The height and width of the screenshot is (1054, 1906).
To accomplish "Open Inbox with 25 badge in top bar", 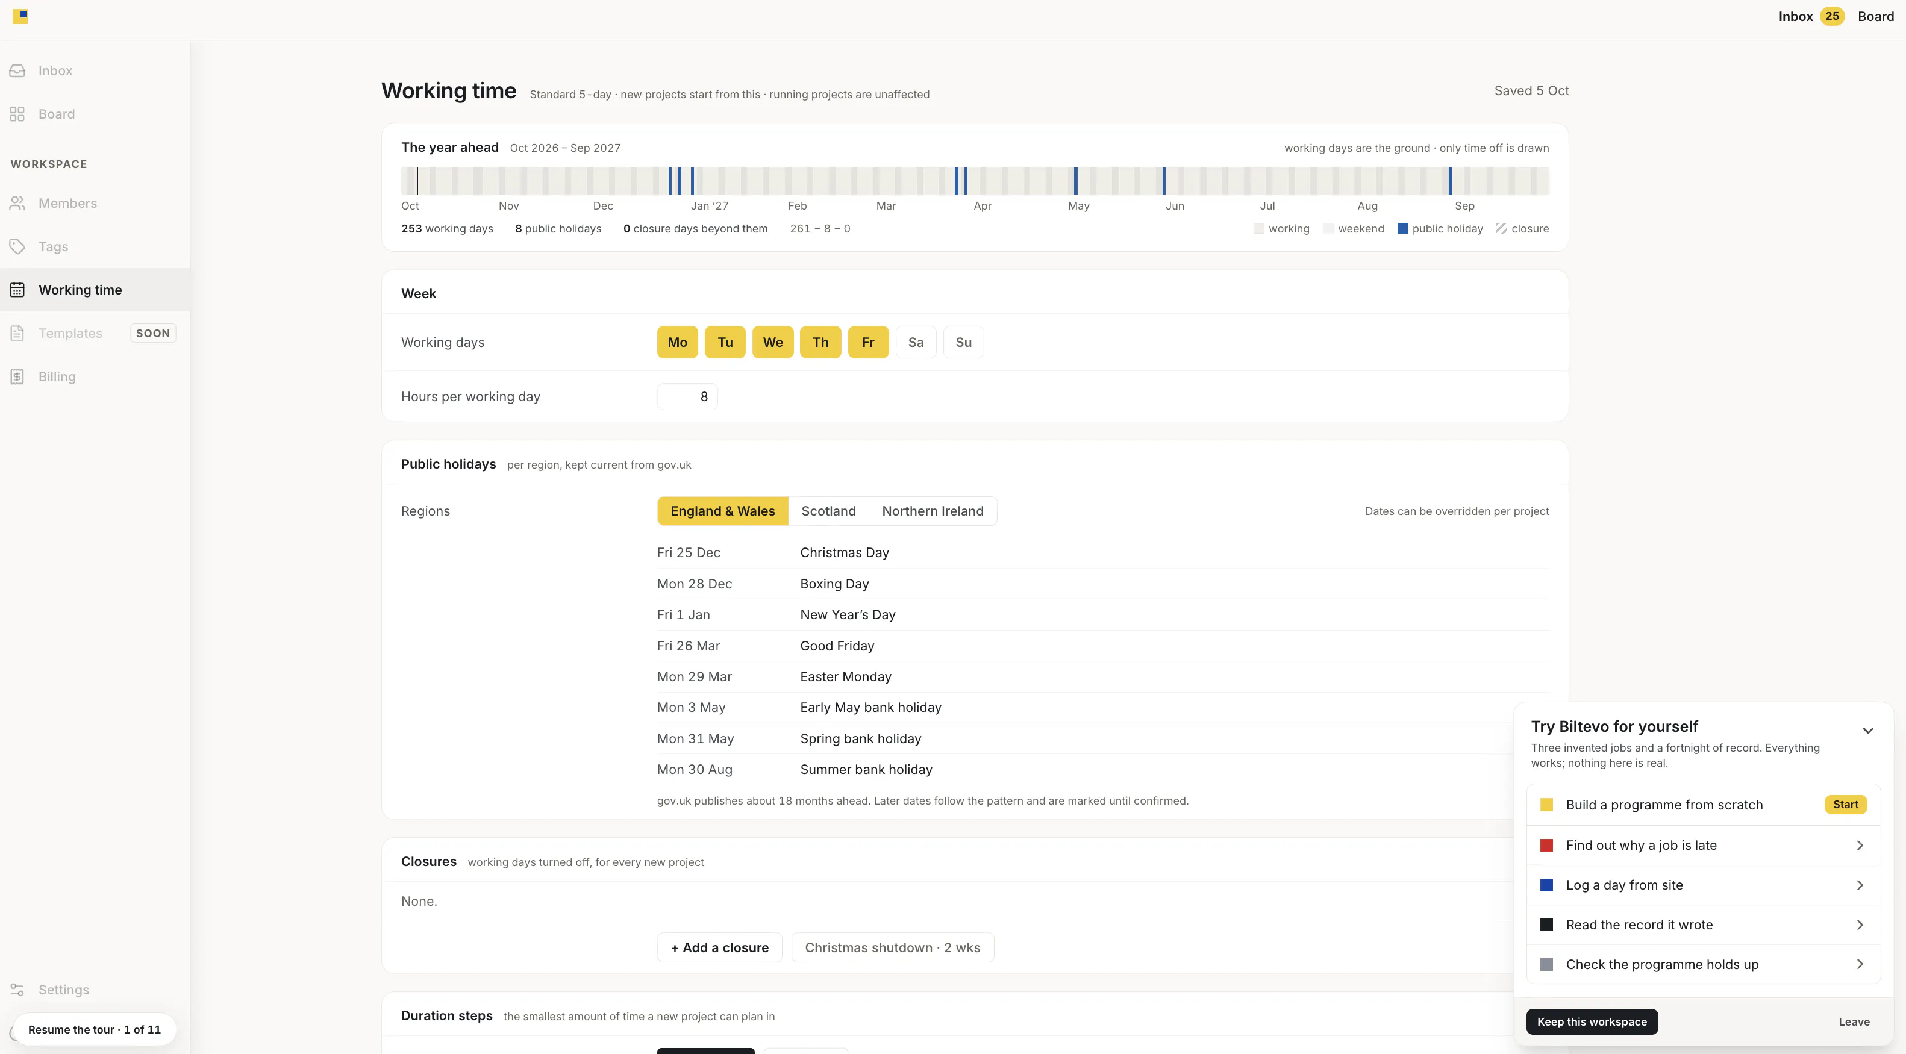I will click(1811, 16).
